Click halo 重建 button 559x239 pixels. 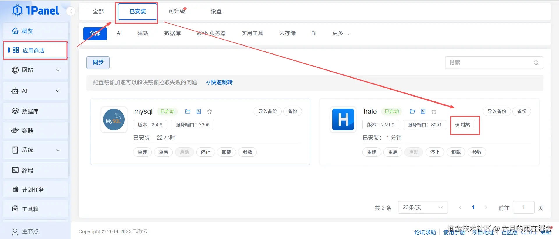(372, 152)
